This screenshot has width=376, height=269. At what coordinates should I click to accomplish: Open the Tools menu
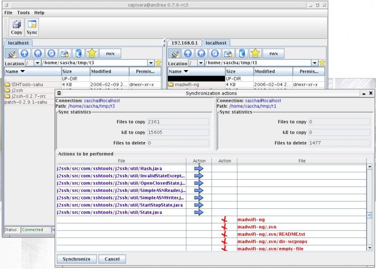(23, 13)
